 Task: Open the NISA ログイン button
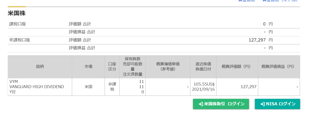pos(277,104)
